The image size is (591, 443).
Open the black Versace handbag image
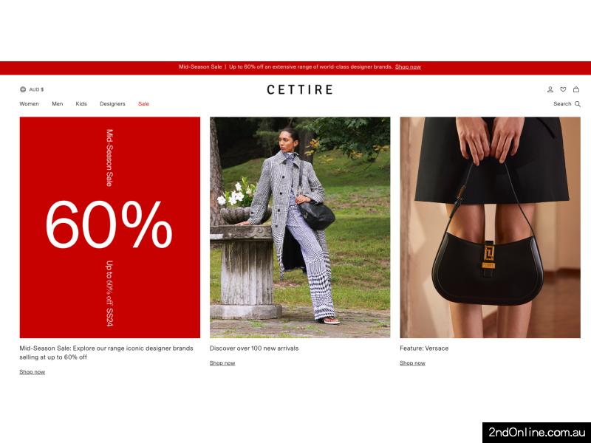pos(490,227)
